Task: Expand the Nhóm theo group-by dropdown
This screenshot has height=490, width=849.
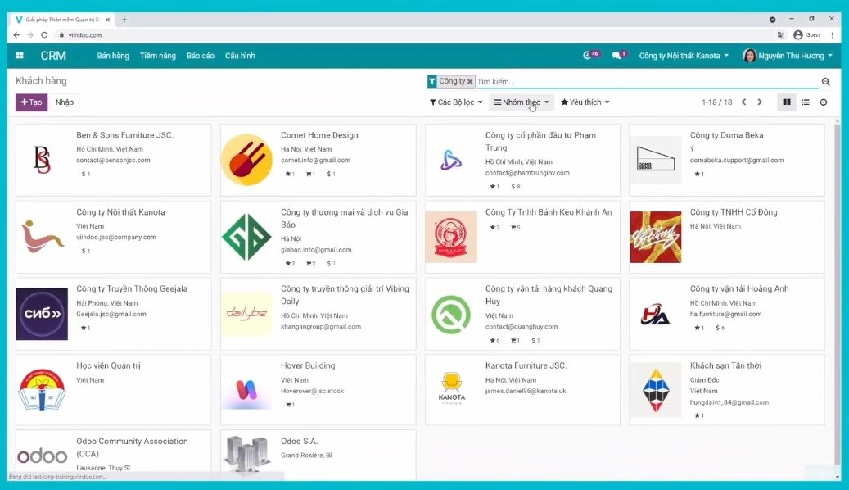Action: tap(522, 102)
